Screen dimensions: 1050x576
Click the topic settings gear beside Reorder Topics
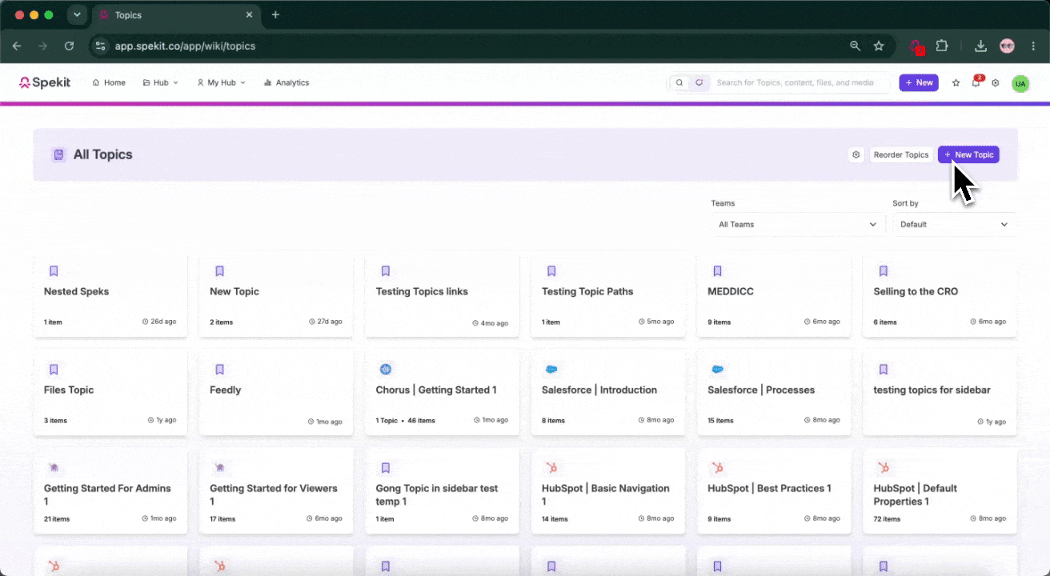pyautogui.click(x=856, y=154)
